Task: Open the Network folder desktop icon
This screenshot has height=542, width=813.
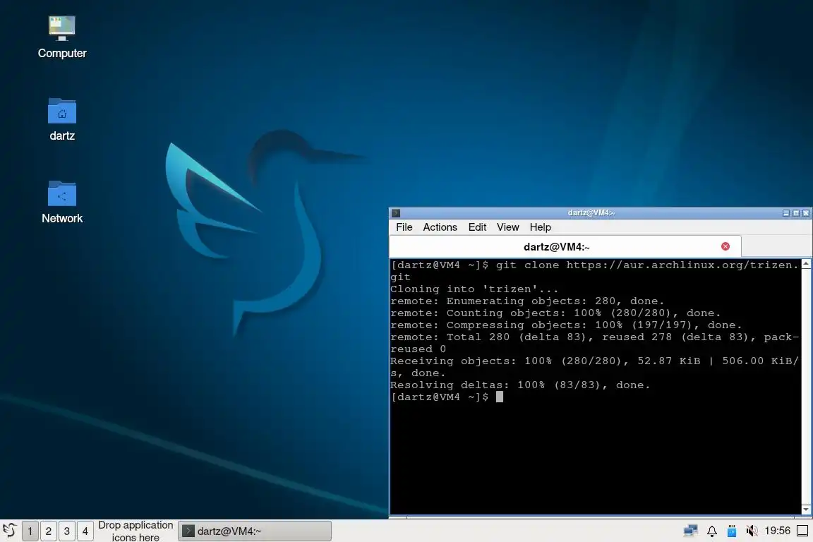Action: click(x=61, y=203)
